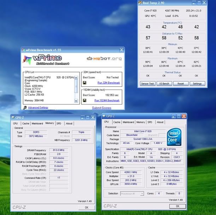Click the 192.953 sec best score text
This screenshot has width=216, height=215.
(x=112, y=95)
